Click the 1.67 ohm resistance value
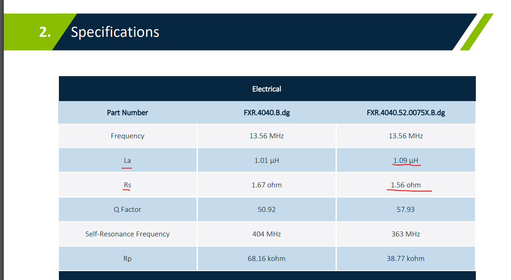The image size is (511, 280). pyautogui.click(x=267, y=185)
